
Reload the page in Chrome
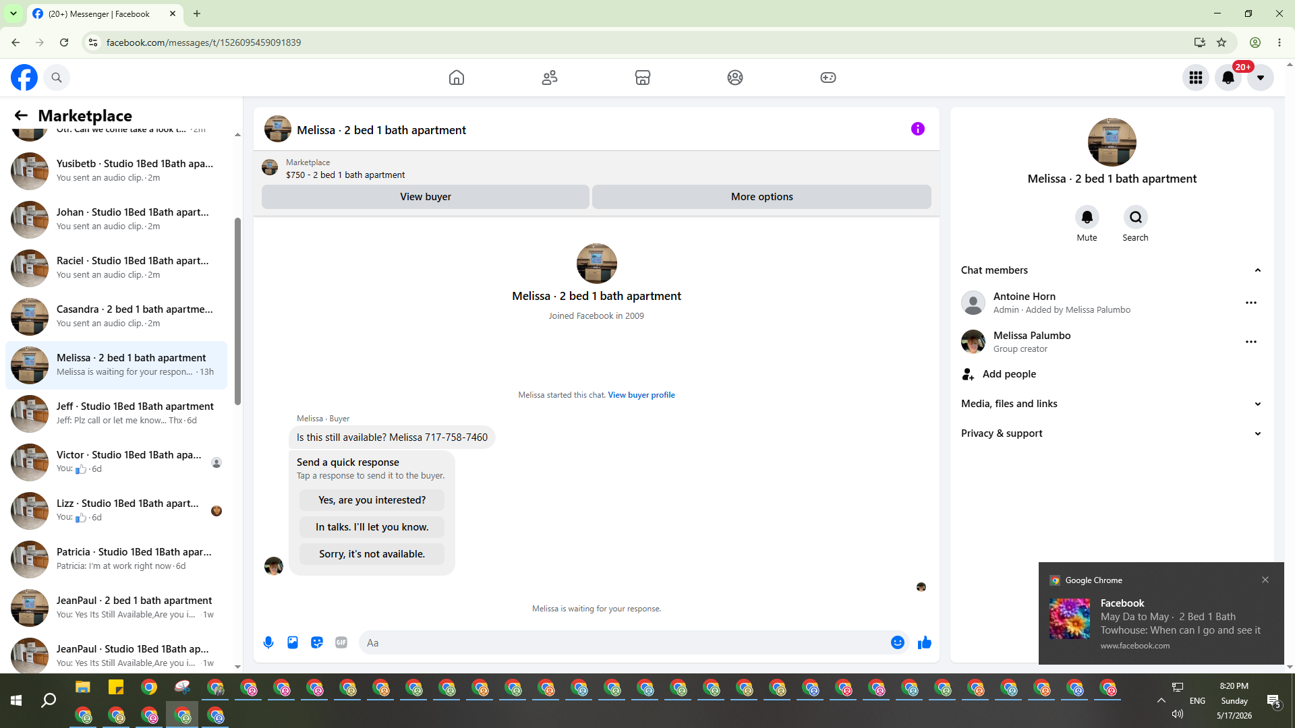pos(64,42)
